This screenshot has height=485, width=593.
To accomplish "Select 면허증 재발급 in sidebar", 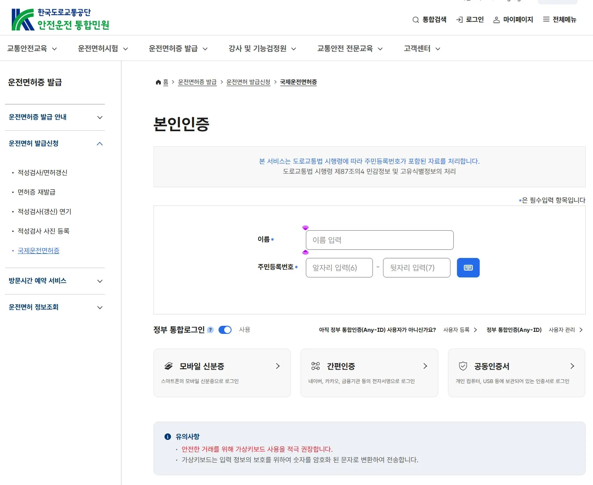I will [37, 192].
